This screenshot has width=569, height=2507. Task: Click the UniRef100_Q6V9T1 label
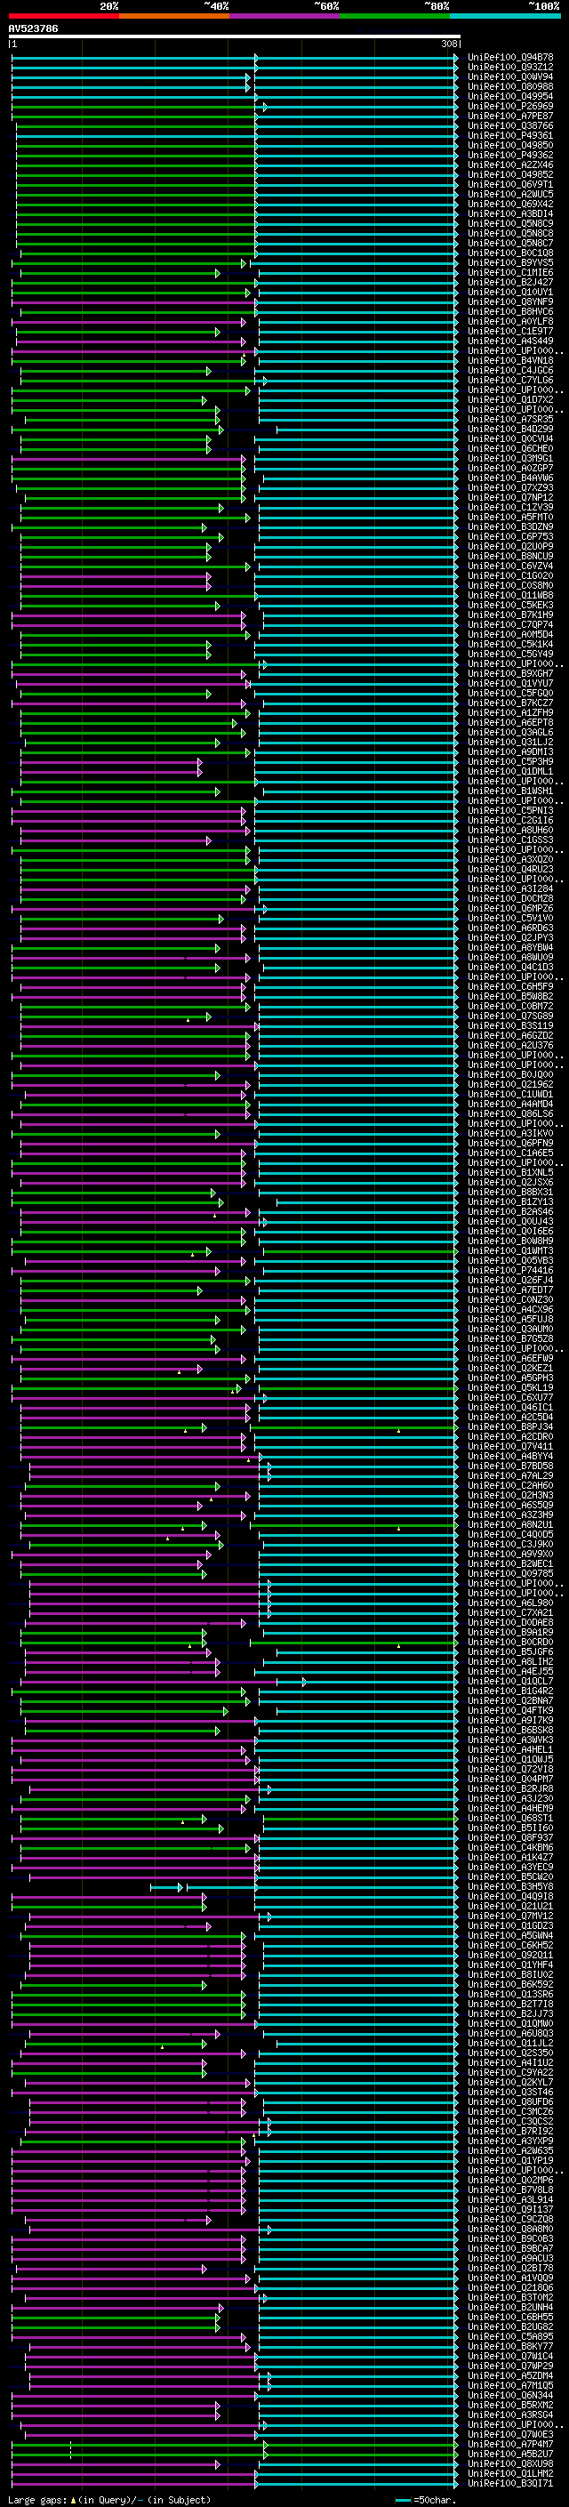coord(510,185)
